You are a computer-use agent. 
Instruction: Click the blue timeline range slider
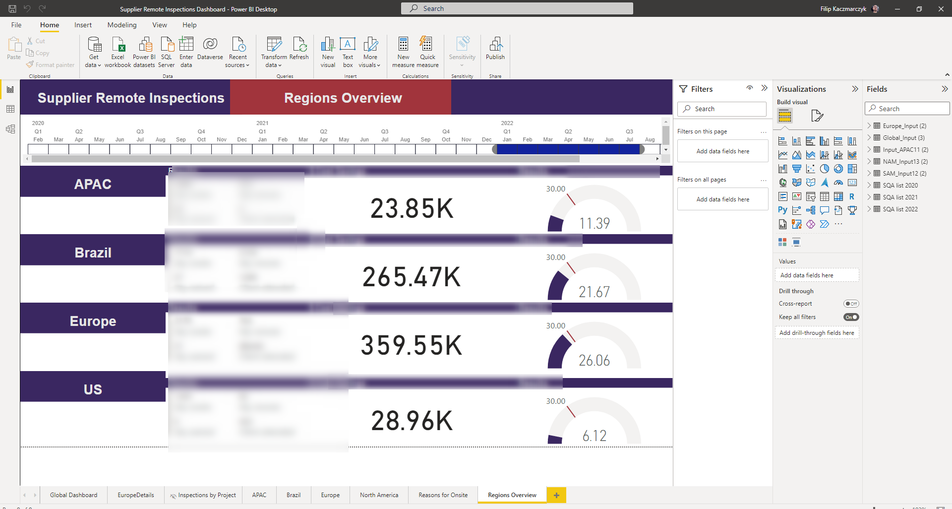tap(568, 149)
